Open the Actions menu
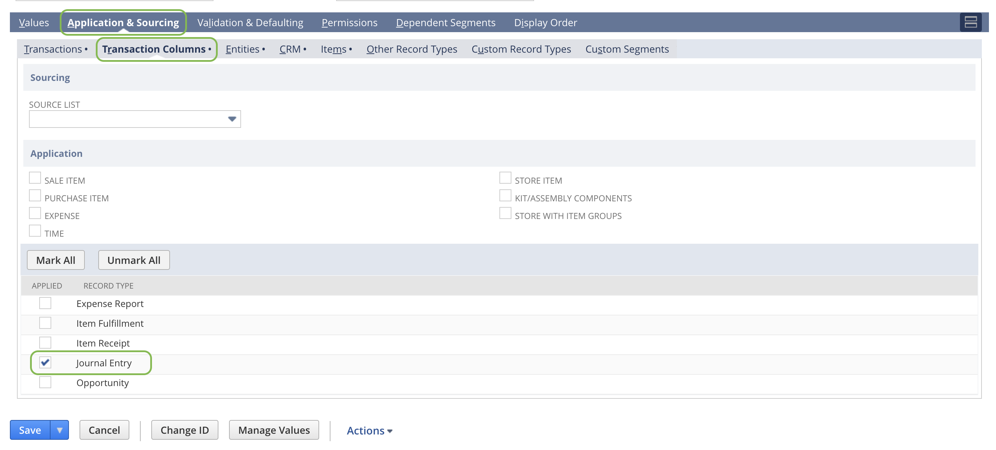The image size is (996, 450). point(370,431)
